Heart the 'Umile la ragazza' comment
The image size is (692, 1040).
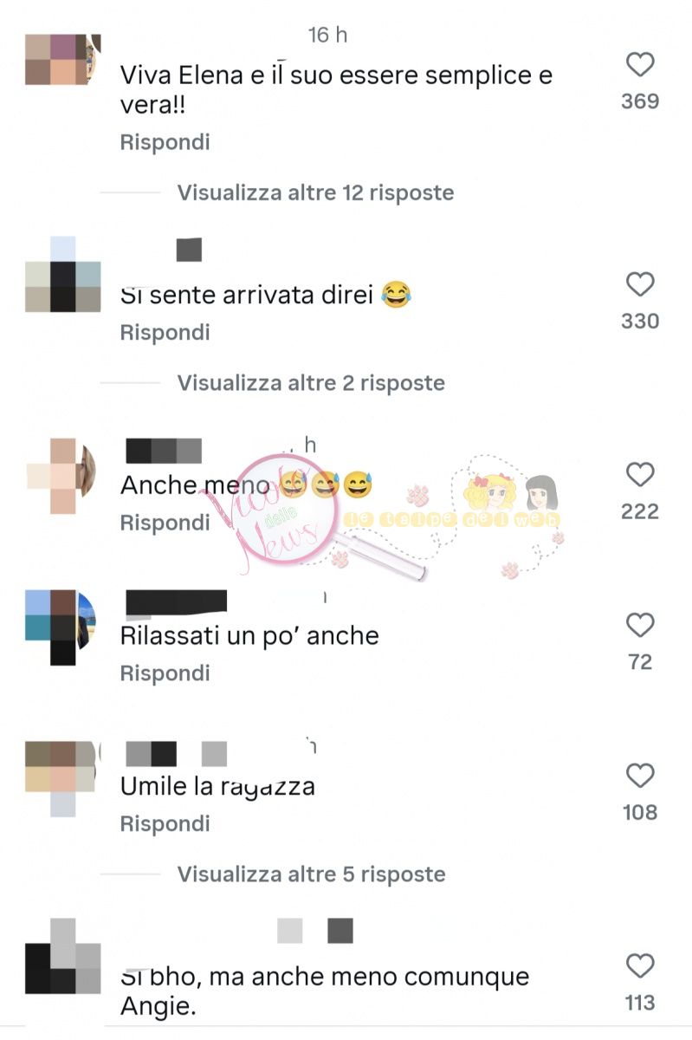[x=640, y=776]
